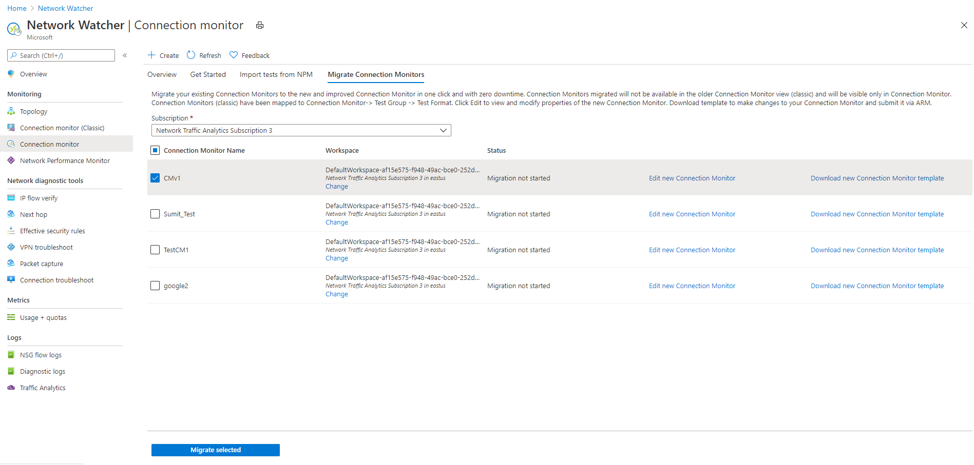Click the plus Create icon
Viewport: 974px width, 465px height.
tap(151, 55)
